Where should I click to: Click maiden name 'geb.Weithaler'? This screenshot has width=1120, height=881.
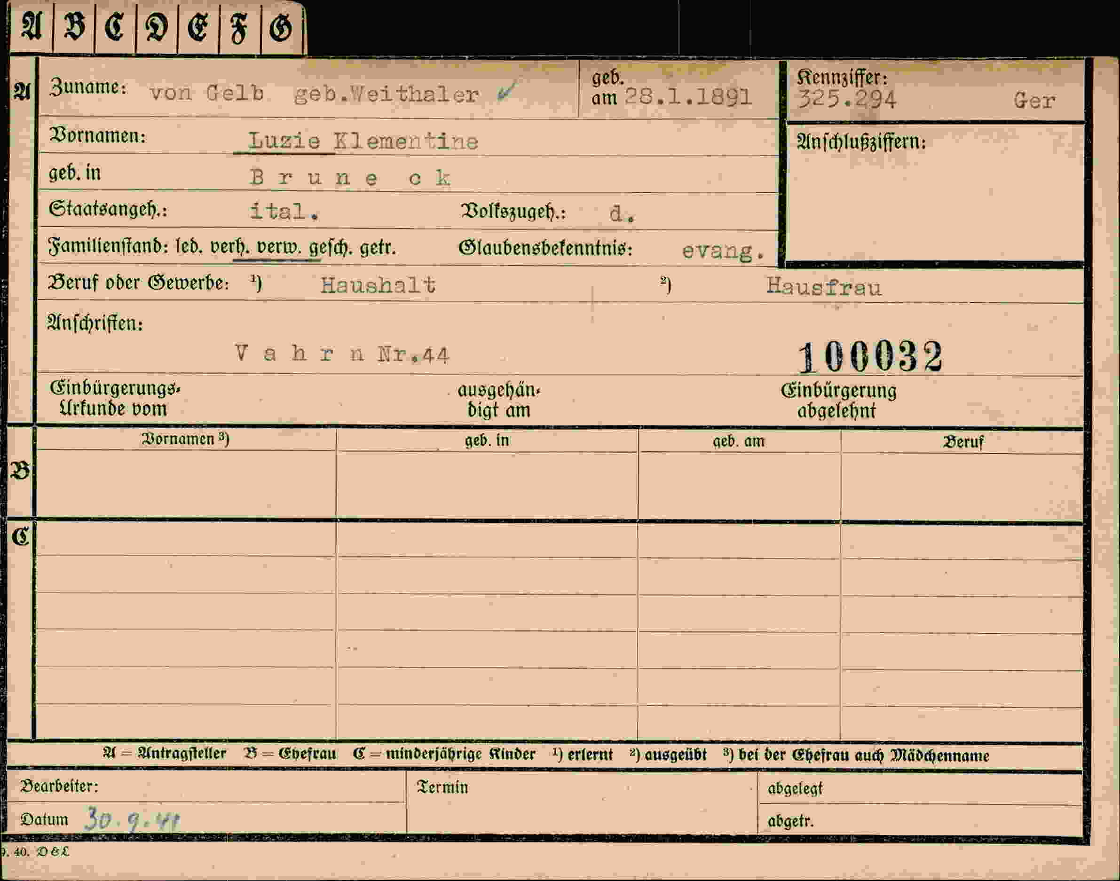point(386,94)
